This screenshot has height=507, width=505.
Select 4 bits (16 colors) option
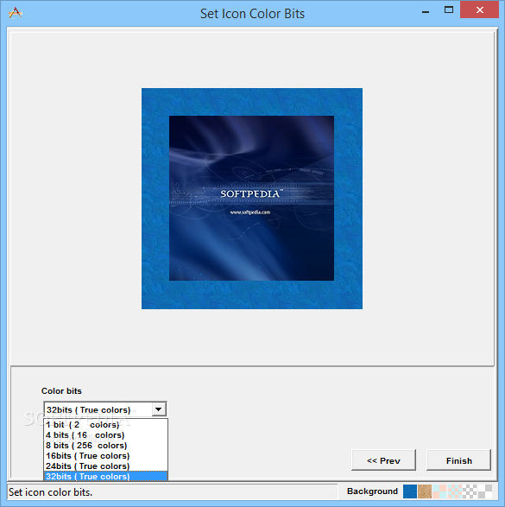[106, 435]
